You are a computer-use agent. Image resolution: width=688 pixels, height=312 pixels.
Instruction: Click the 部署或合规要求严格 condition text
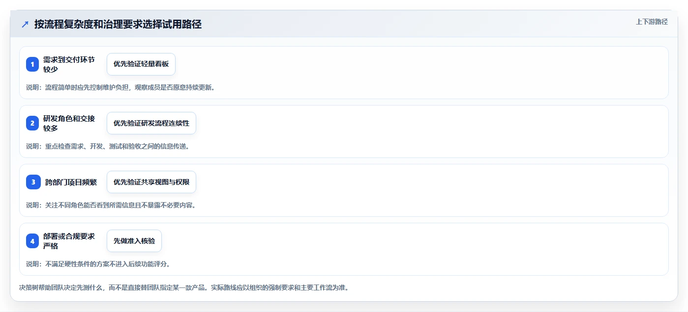pyautogui.click(x=69, y=241)
